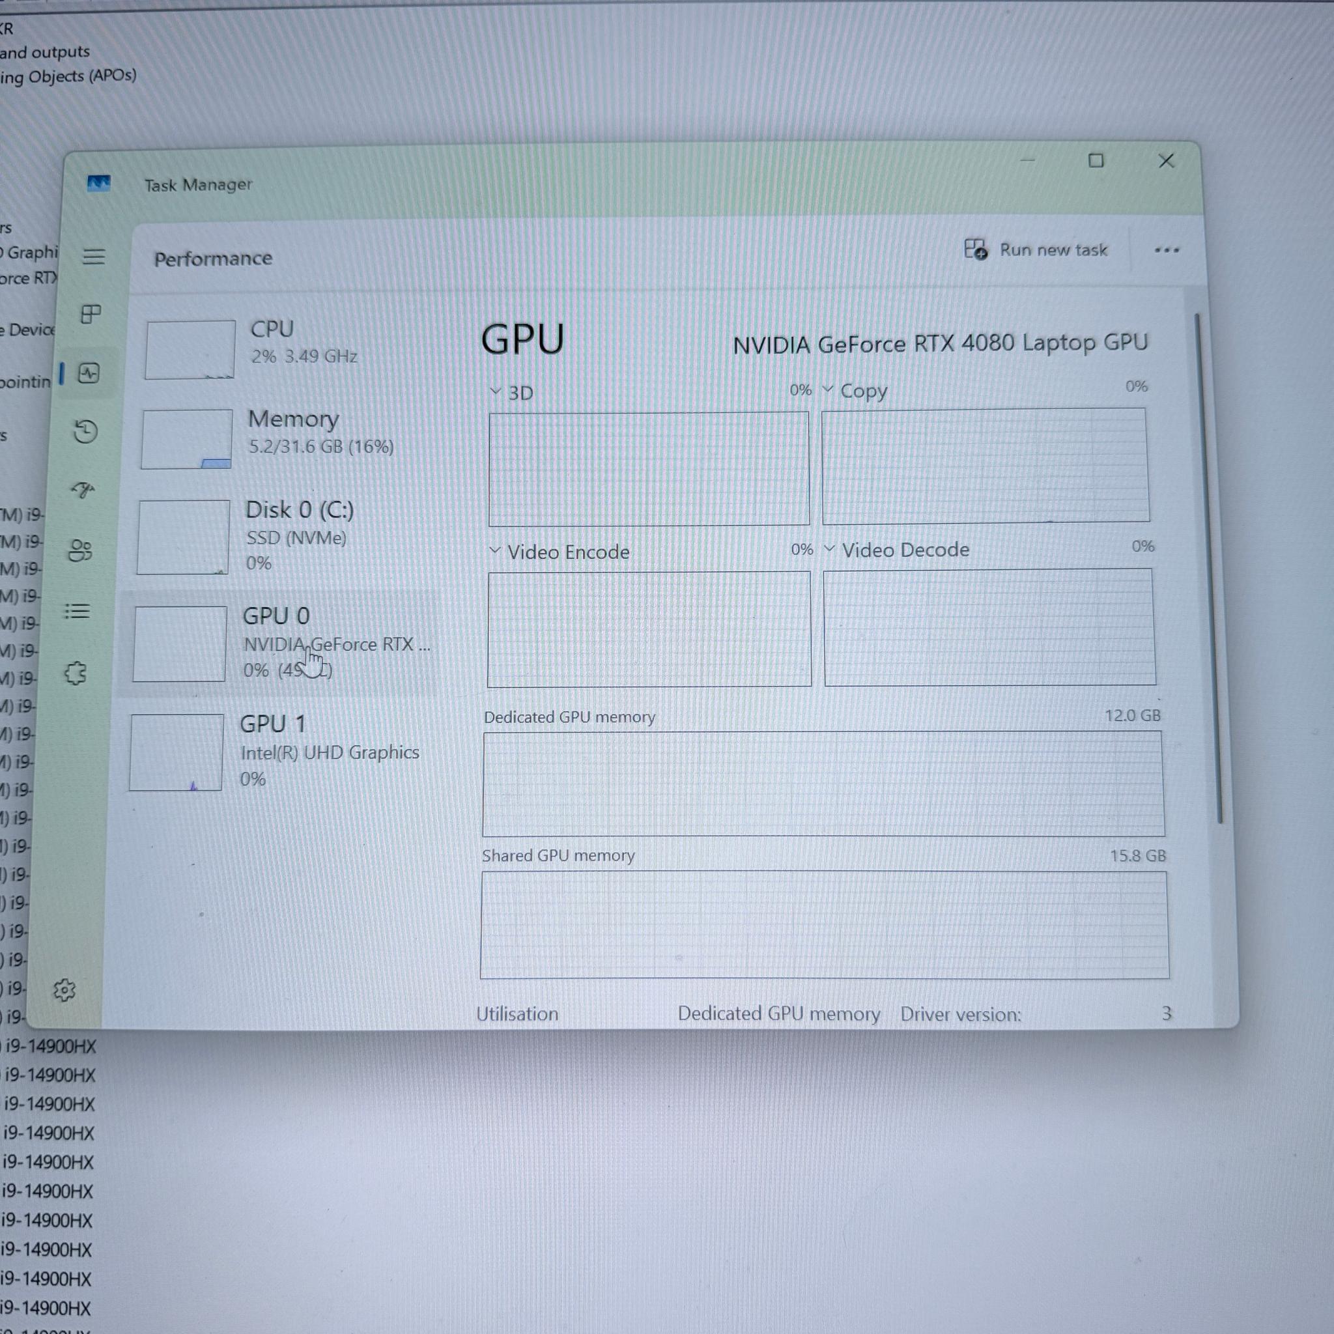Click the Run new task button
Image resolution: width=1334 pixels, height=1334 pixels.
(1036, 249)
